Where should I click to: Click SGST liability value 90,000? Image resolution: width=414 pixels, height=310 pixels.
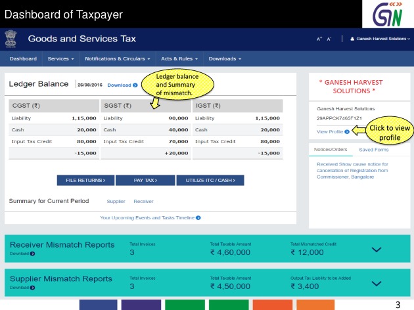pyautogui.click(x=178, y=118)
